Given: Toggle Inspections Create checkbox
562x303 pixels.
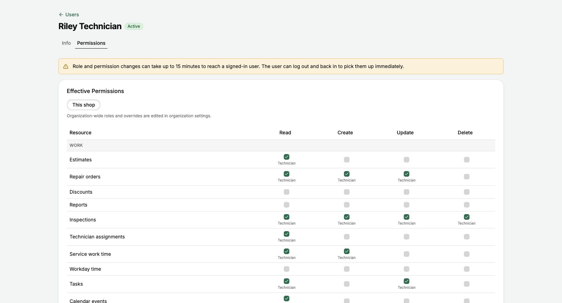Looking at the screenshot, I should [x=347, y=217].
